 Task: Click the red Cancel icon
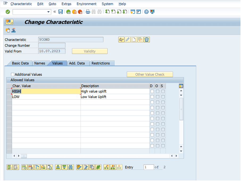[x=80, y=12]
